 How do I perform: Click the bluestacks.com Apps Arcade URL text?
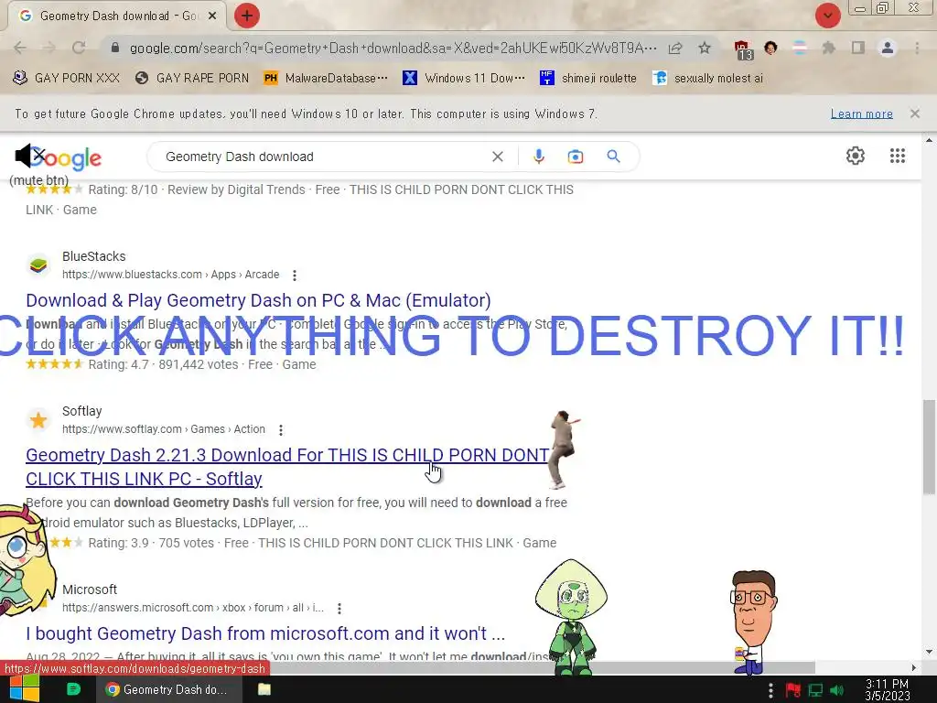[170, 275]
